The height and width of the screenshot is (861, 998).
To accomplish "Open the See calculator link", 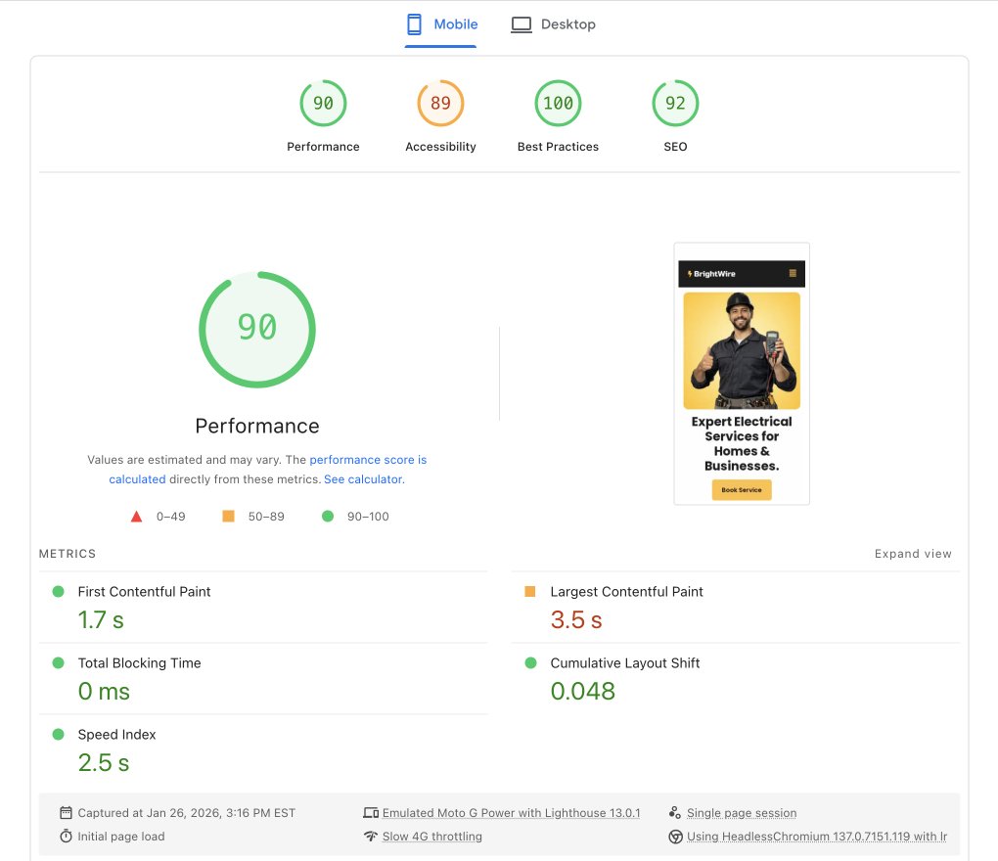I will point(363,479).
